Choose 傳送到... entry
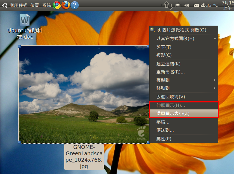 [184, 130]
